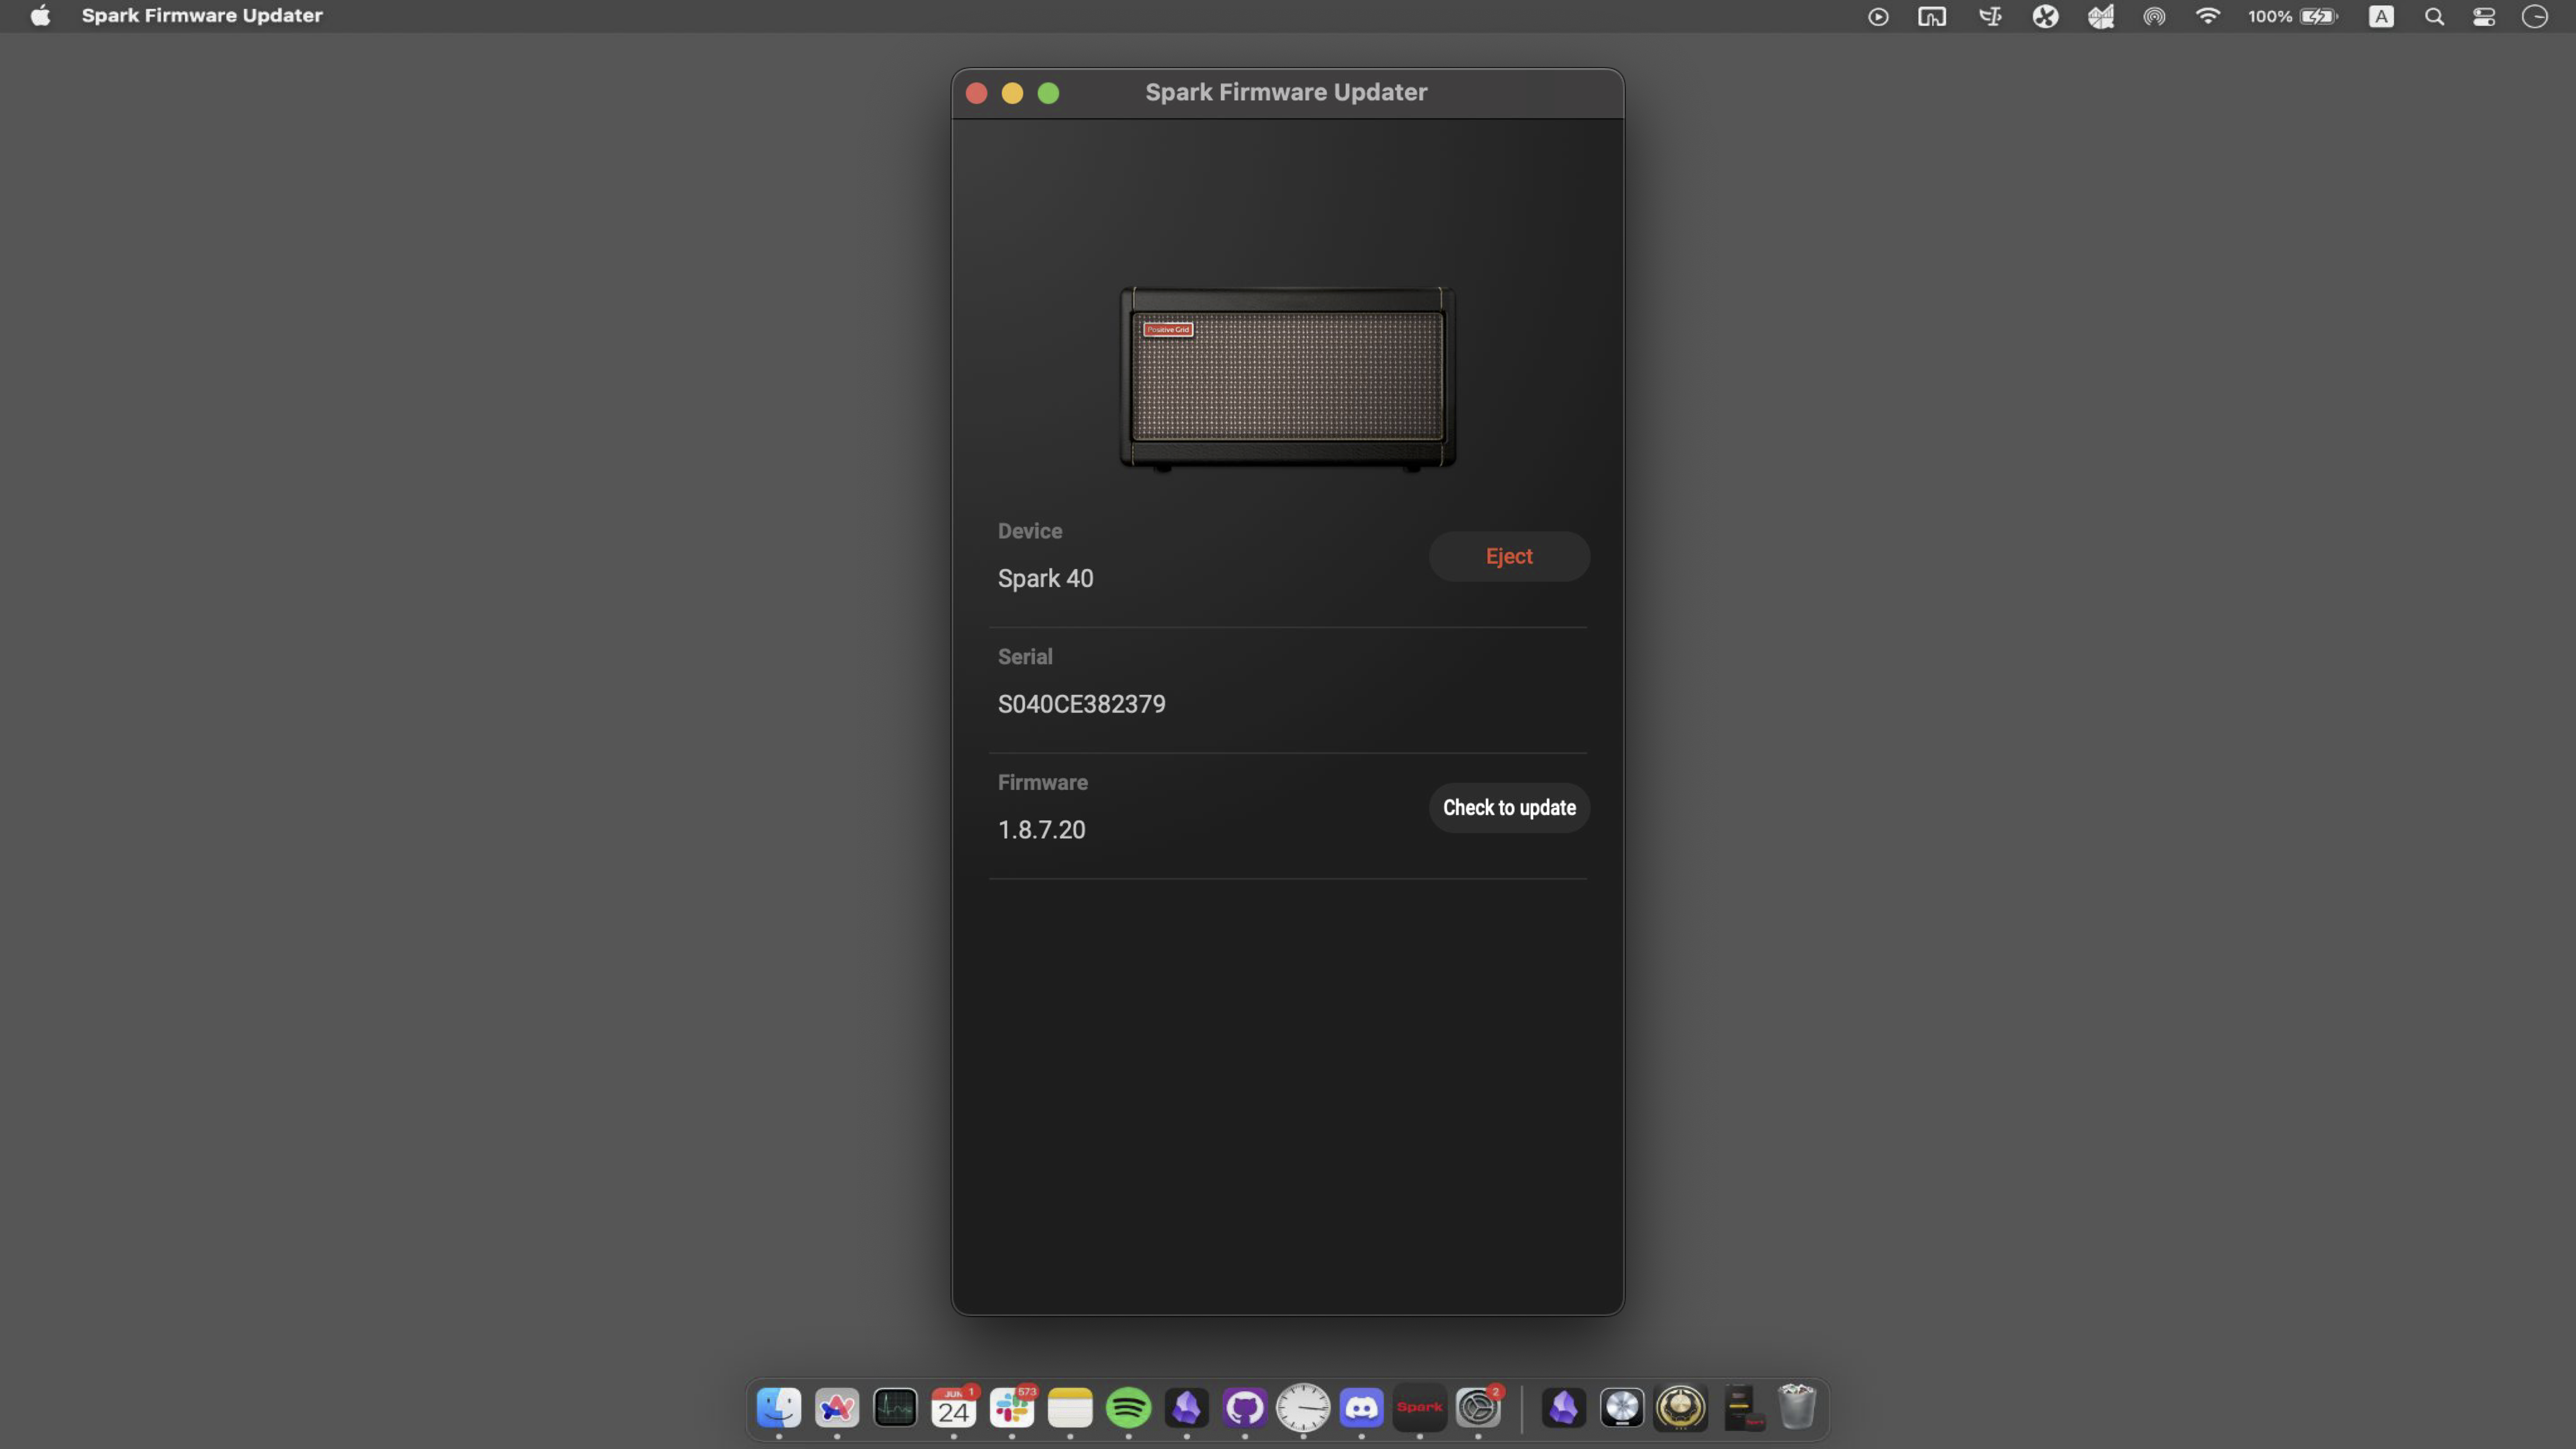2576x1449 pixels.
Task: Open Slack from the Dock
Action: (x=1012, y=1408)
